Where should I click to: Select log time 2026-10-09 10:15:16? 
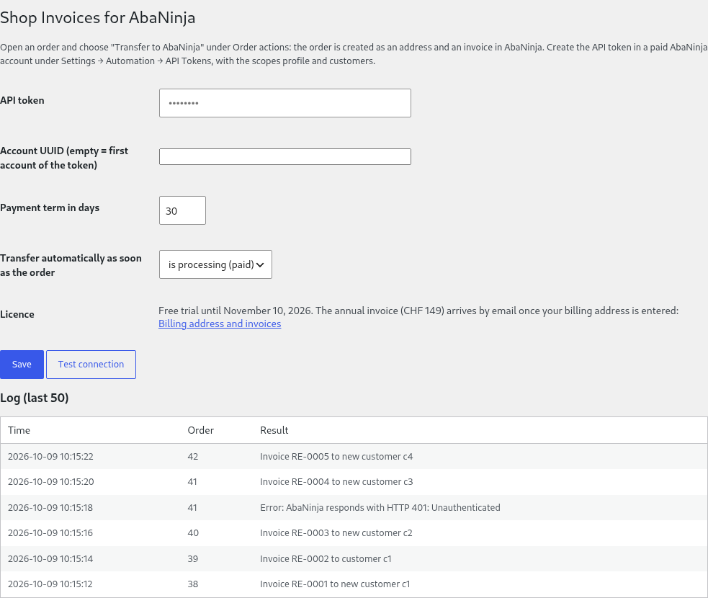pos(50,533)
